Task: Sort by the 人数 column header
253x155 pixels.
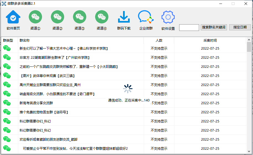Action: (x=159, y=40)
